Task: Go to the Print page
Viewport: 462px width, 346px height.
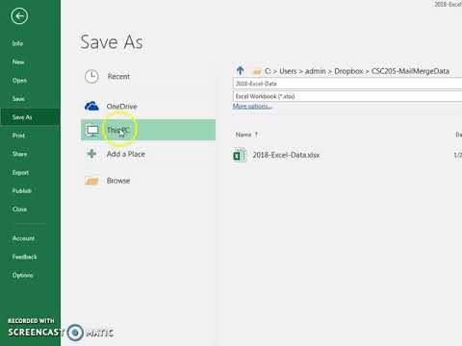Action: coord(18,136)
